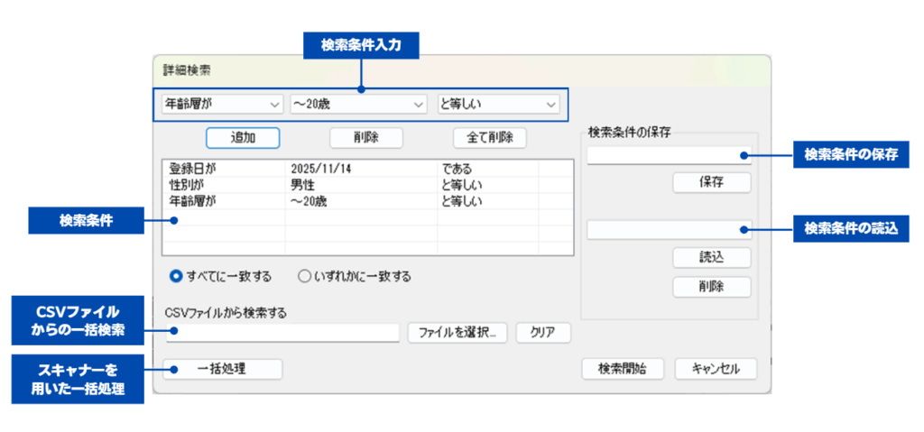Click the ファイルを選択 button
This screenshot has height=432, width=924.
pos(457,332)
